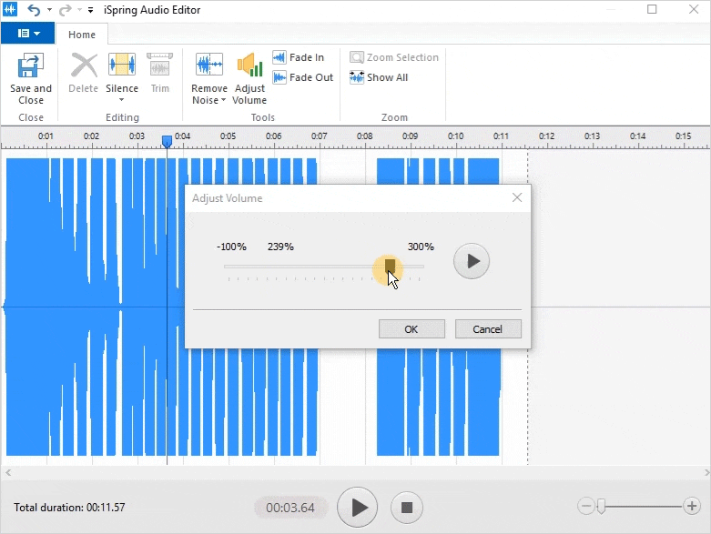Click Show All in Zoom group

pos(379,77)
